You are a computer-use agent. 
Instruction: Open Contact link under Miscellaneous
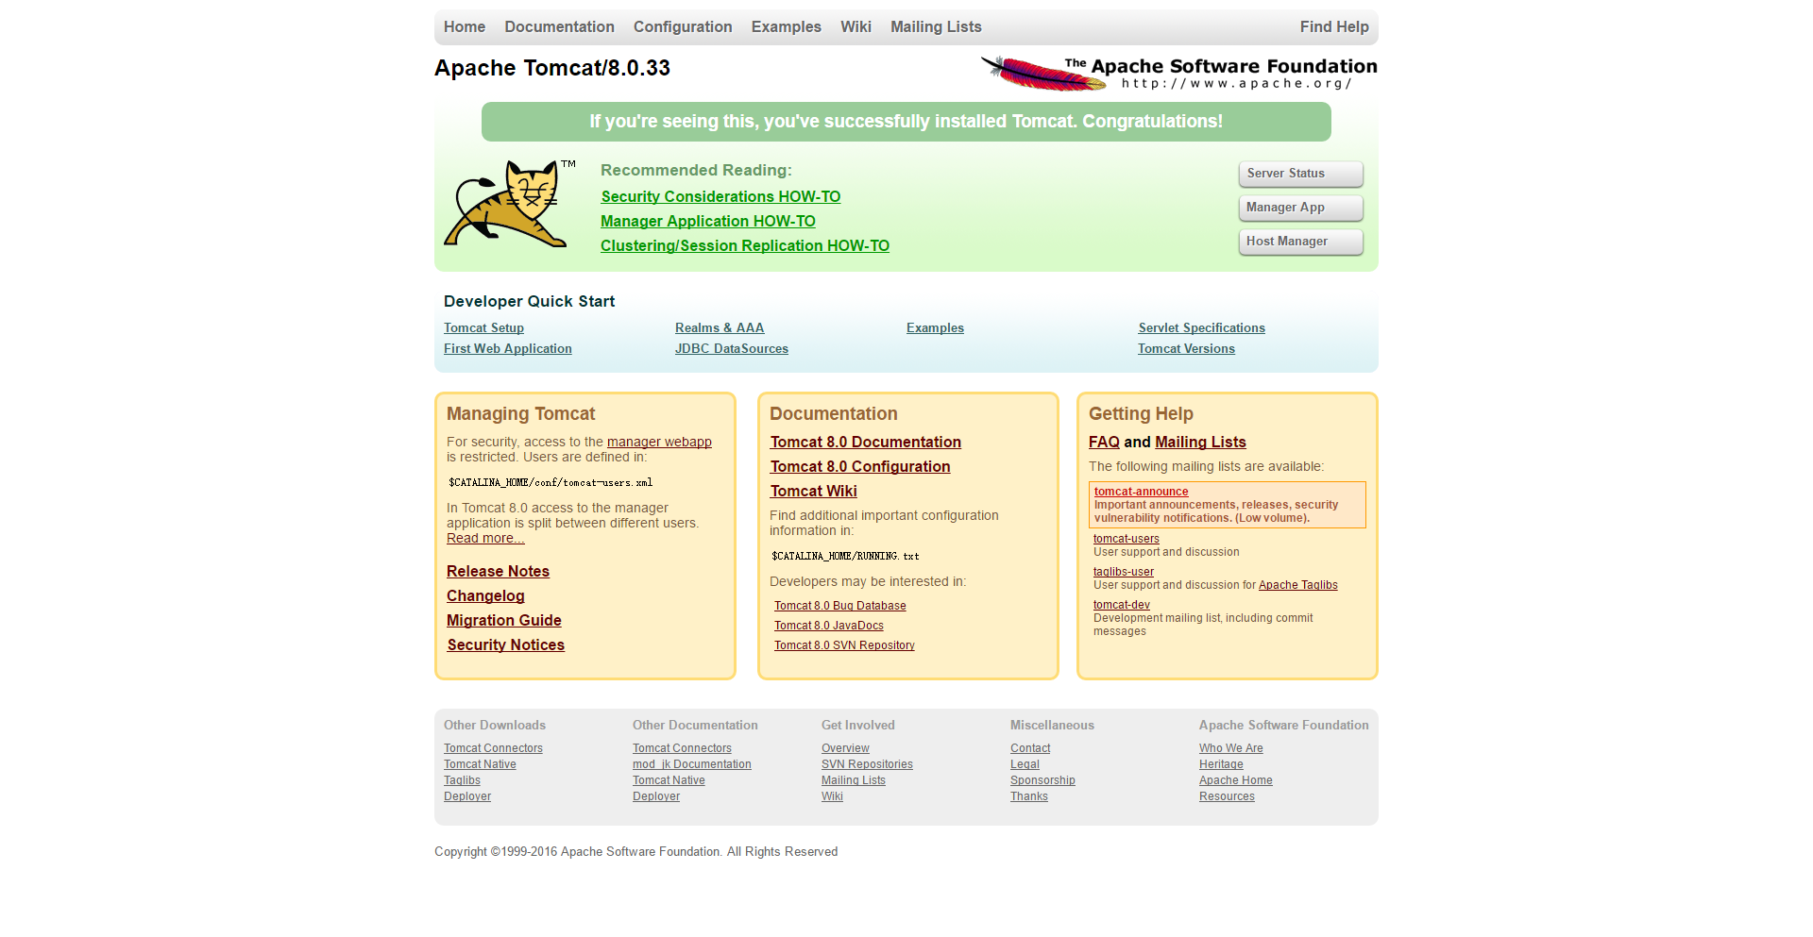[x=1030, y=748]
